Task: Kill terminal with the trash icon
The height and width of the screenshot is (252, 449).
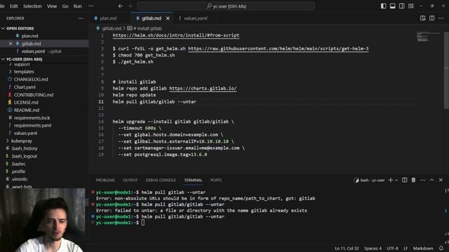Action: click(413, 181)
